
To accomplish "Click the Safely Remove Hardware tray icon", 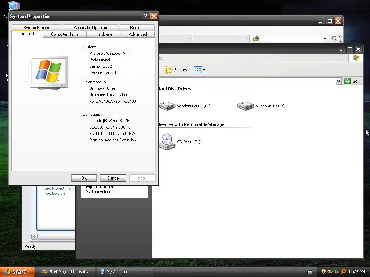I will (336, 272).
